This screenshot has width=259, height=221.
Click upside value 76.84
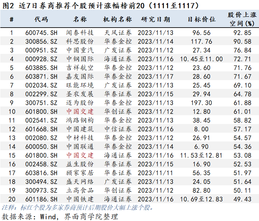[x=242, y=50]
